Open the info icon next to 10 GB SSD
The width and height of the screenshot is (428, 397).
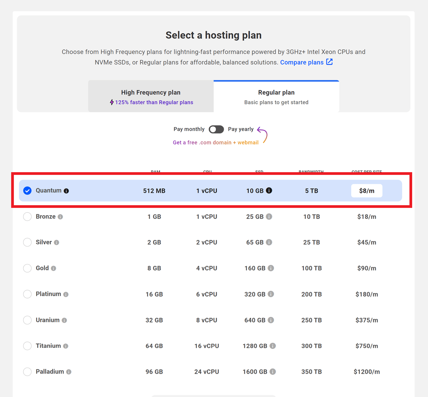[x=269, y=190]
